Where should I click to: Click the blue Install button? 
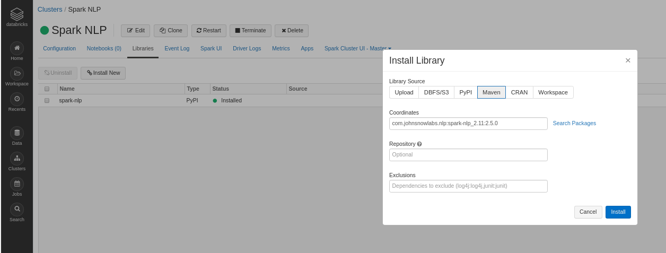tap(618, 212)
